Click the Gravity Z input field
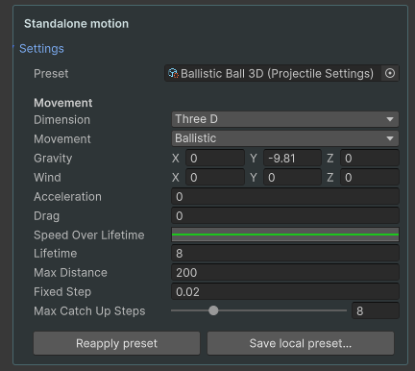This screenshot has width=415, height=371. coord(370,158)
